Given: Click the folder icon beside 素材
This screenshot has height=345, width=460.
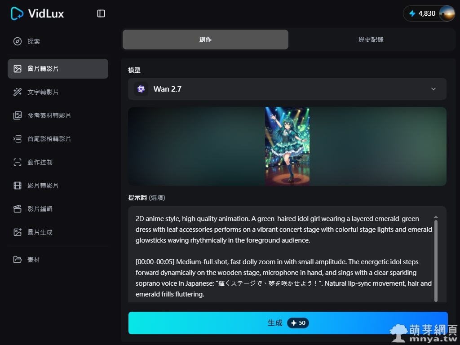Looking at the screenshot, I should [18, 260].
